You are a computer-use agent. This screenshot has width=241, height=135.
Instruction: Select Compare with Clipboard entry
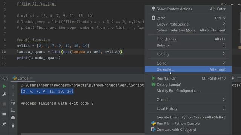tap(188, 130)
